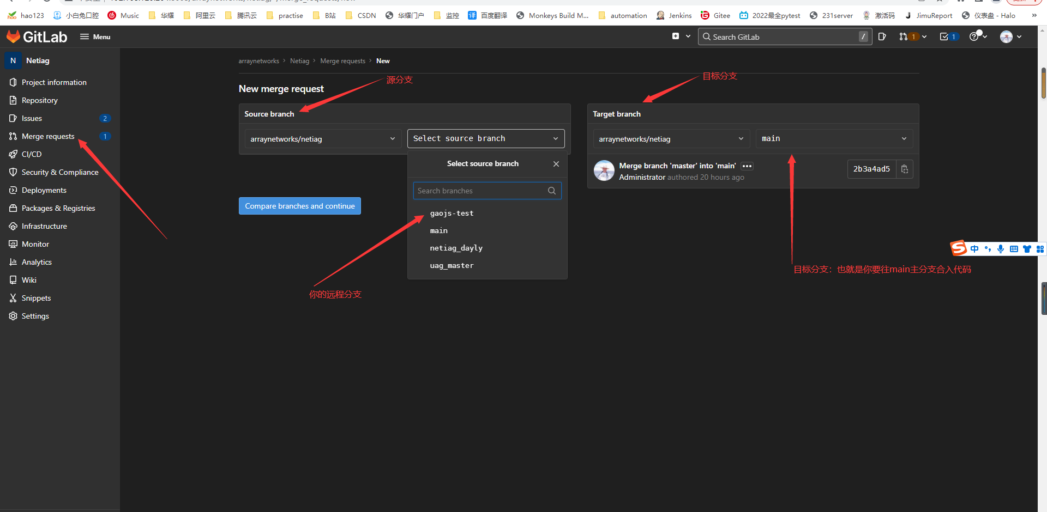Viewport: 1047px width, 512px height.
Task: Click the GitLab fox logo
Action: coord(14,37)
